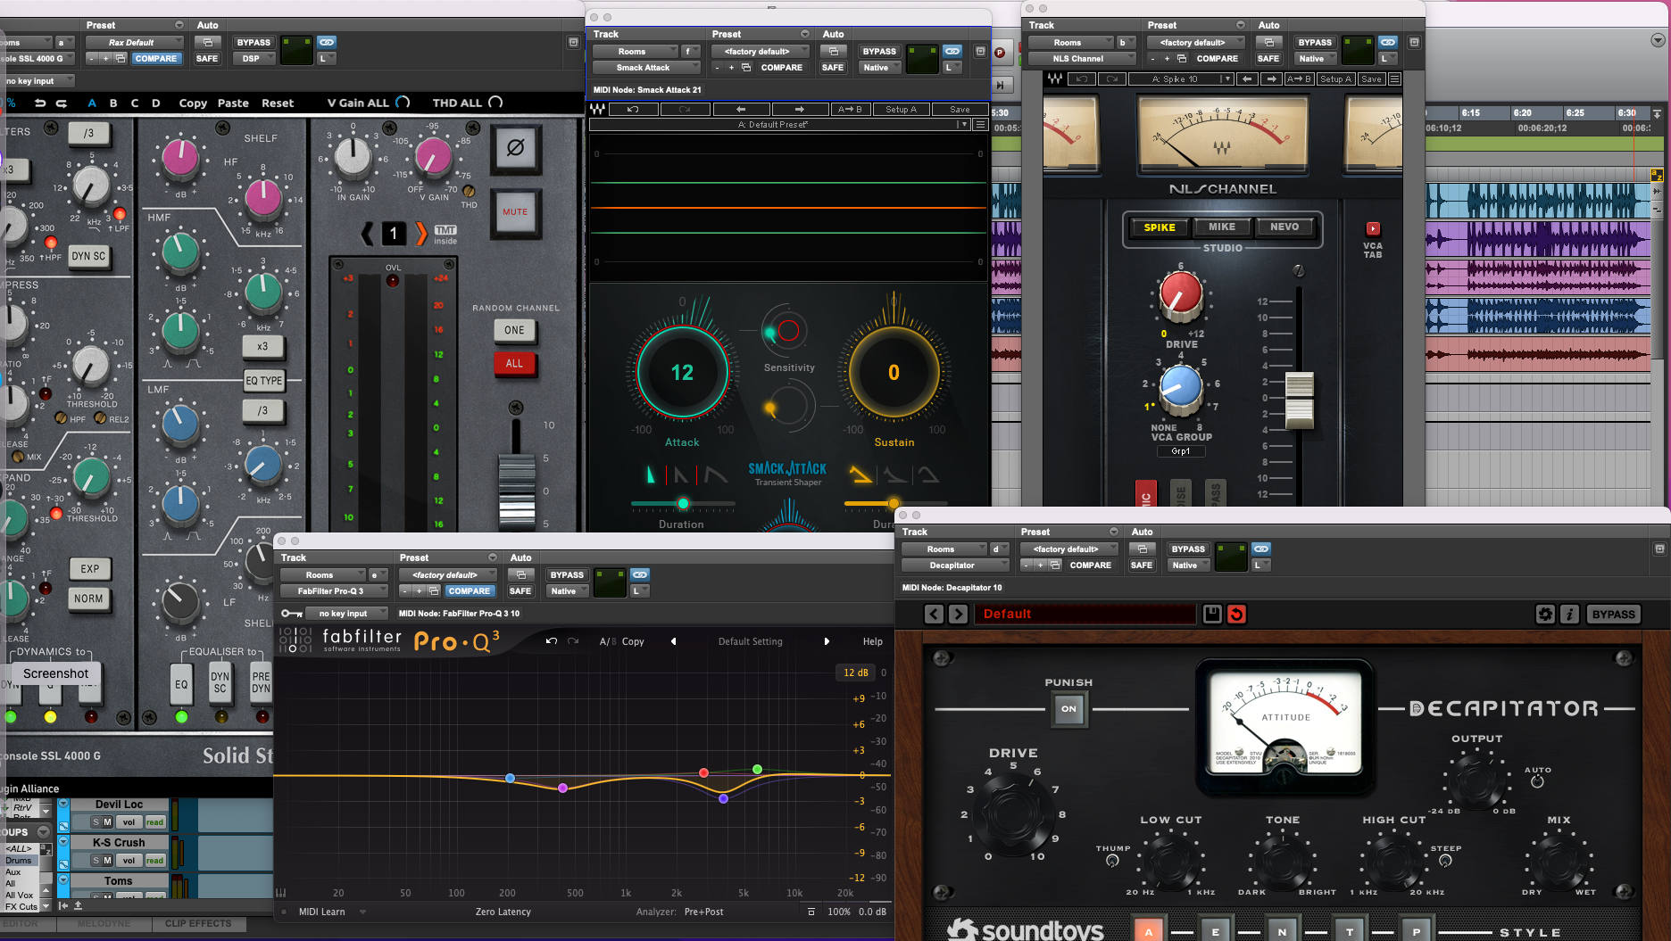Open Decapitator info i icon
This screenshot has height=941, width=1671.
[x=1569, y=614]
